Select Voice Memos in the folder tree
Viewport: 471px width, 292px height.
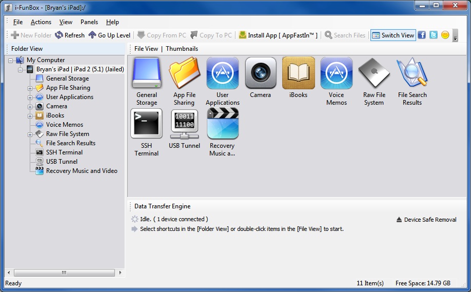[x=64, y=125]
